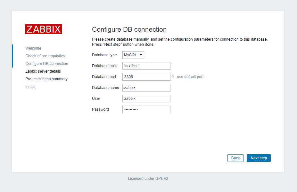
Task: Click the User label
Action: [x=96, y=99]
